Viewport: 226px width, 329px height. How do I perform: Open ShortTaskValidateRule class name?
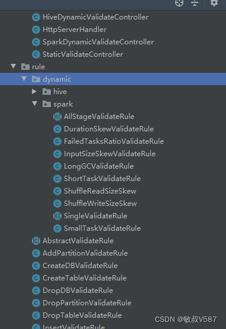(x=102, y=179)
